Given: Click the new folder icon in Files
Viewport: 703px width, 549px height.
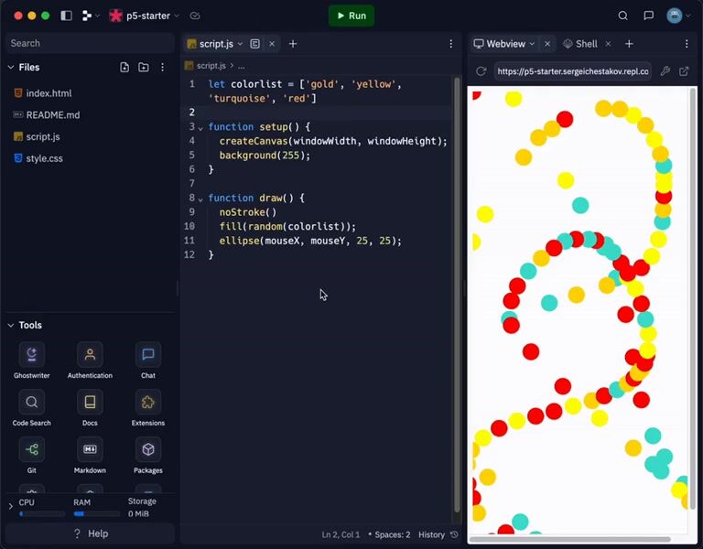Looking at the screenshot, I should point(144,67).
